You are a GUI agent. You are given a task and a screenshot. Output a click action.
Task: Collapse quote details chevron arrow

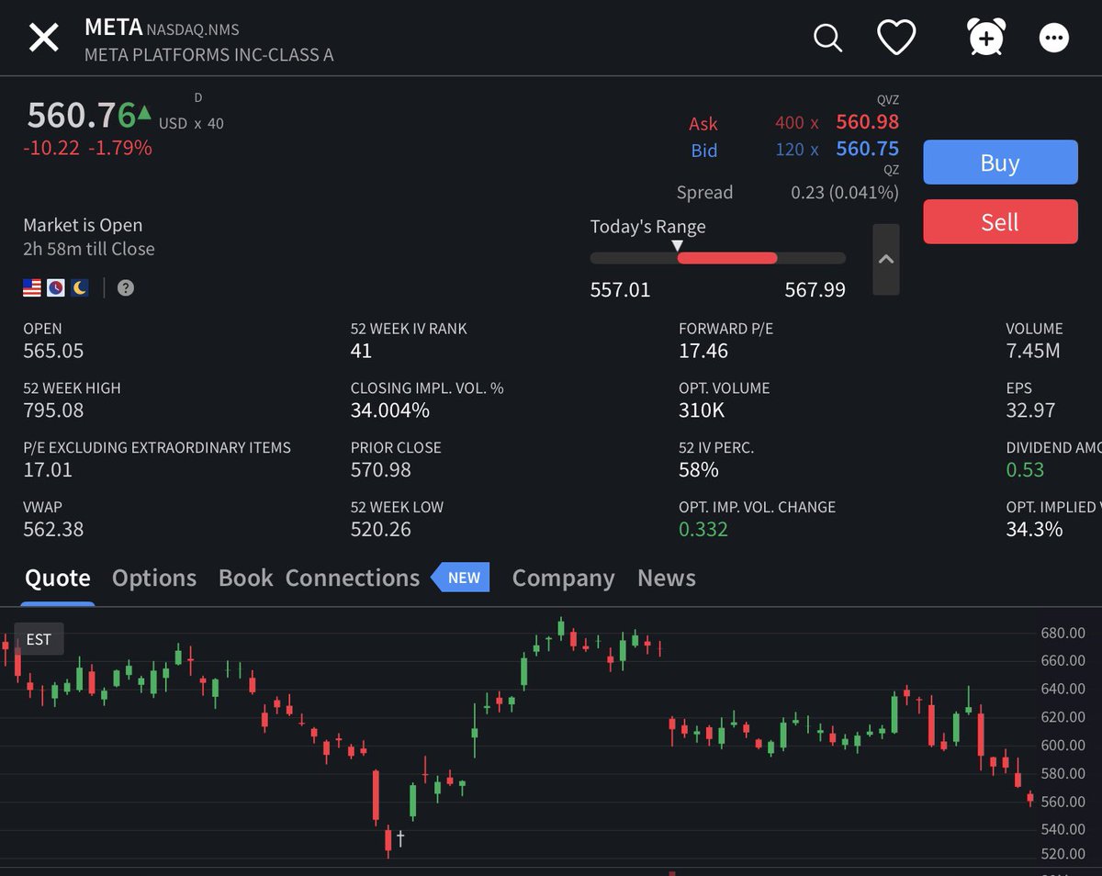(x=885, y=259)
